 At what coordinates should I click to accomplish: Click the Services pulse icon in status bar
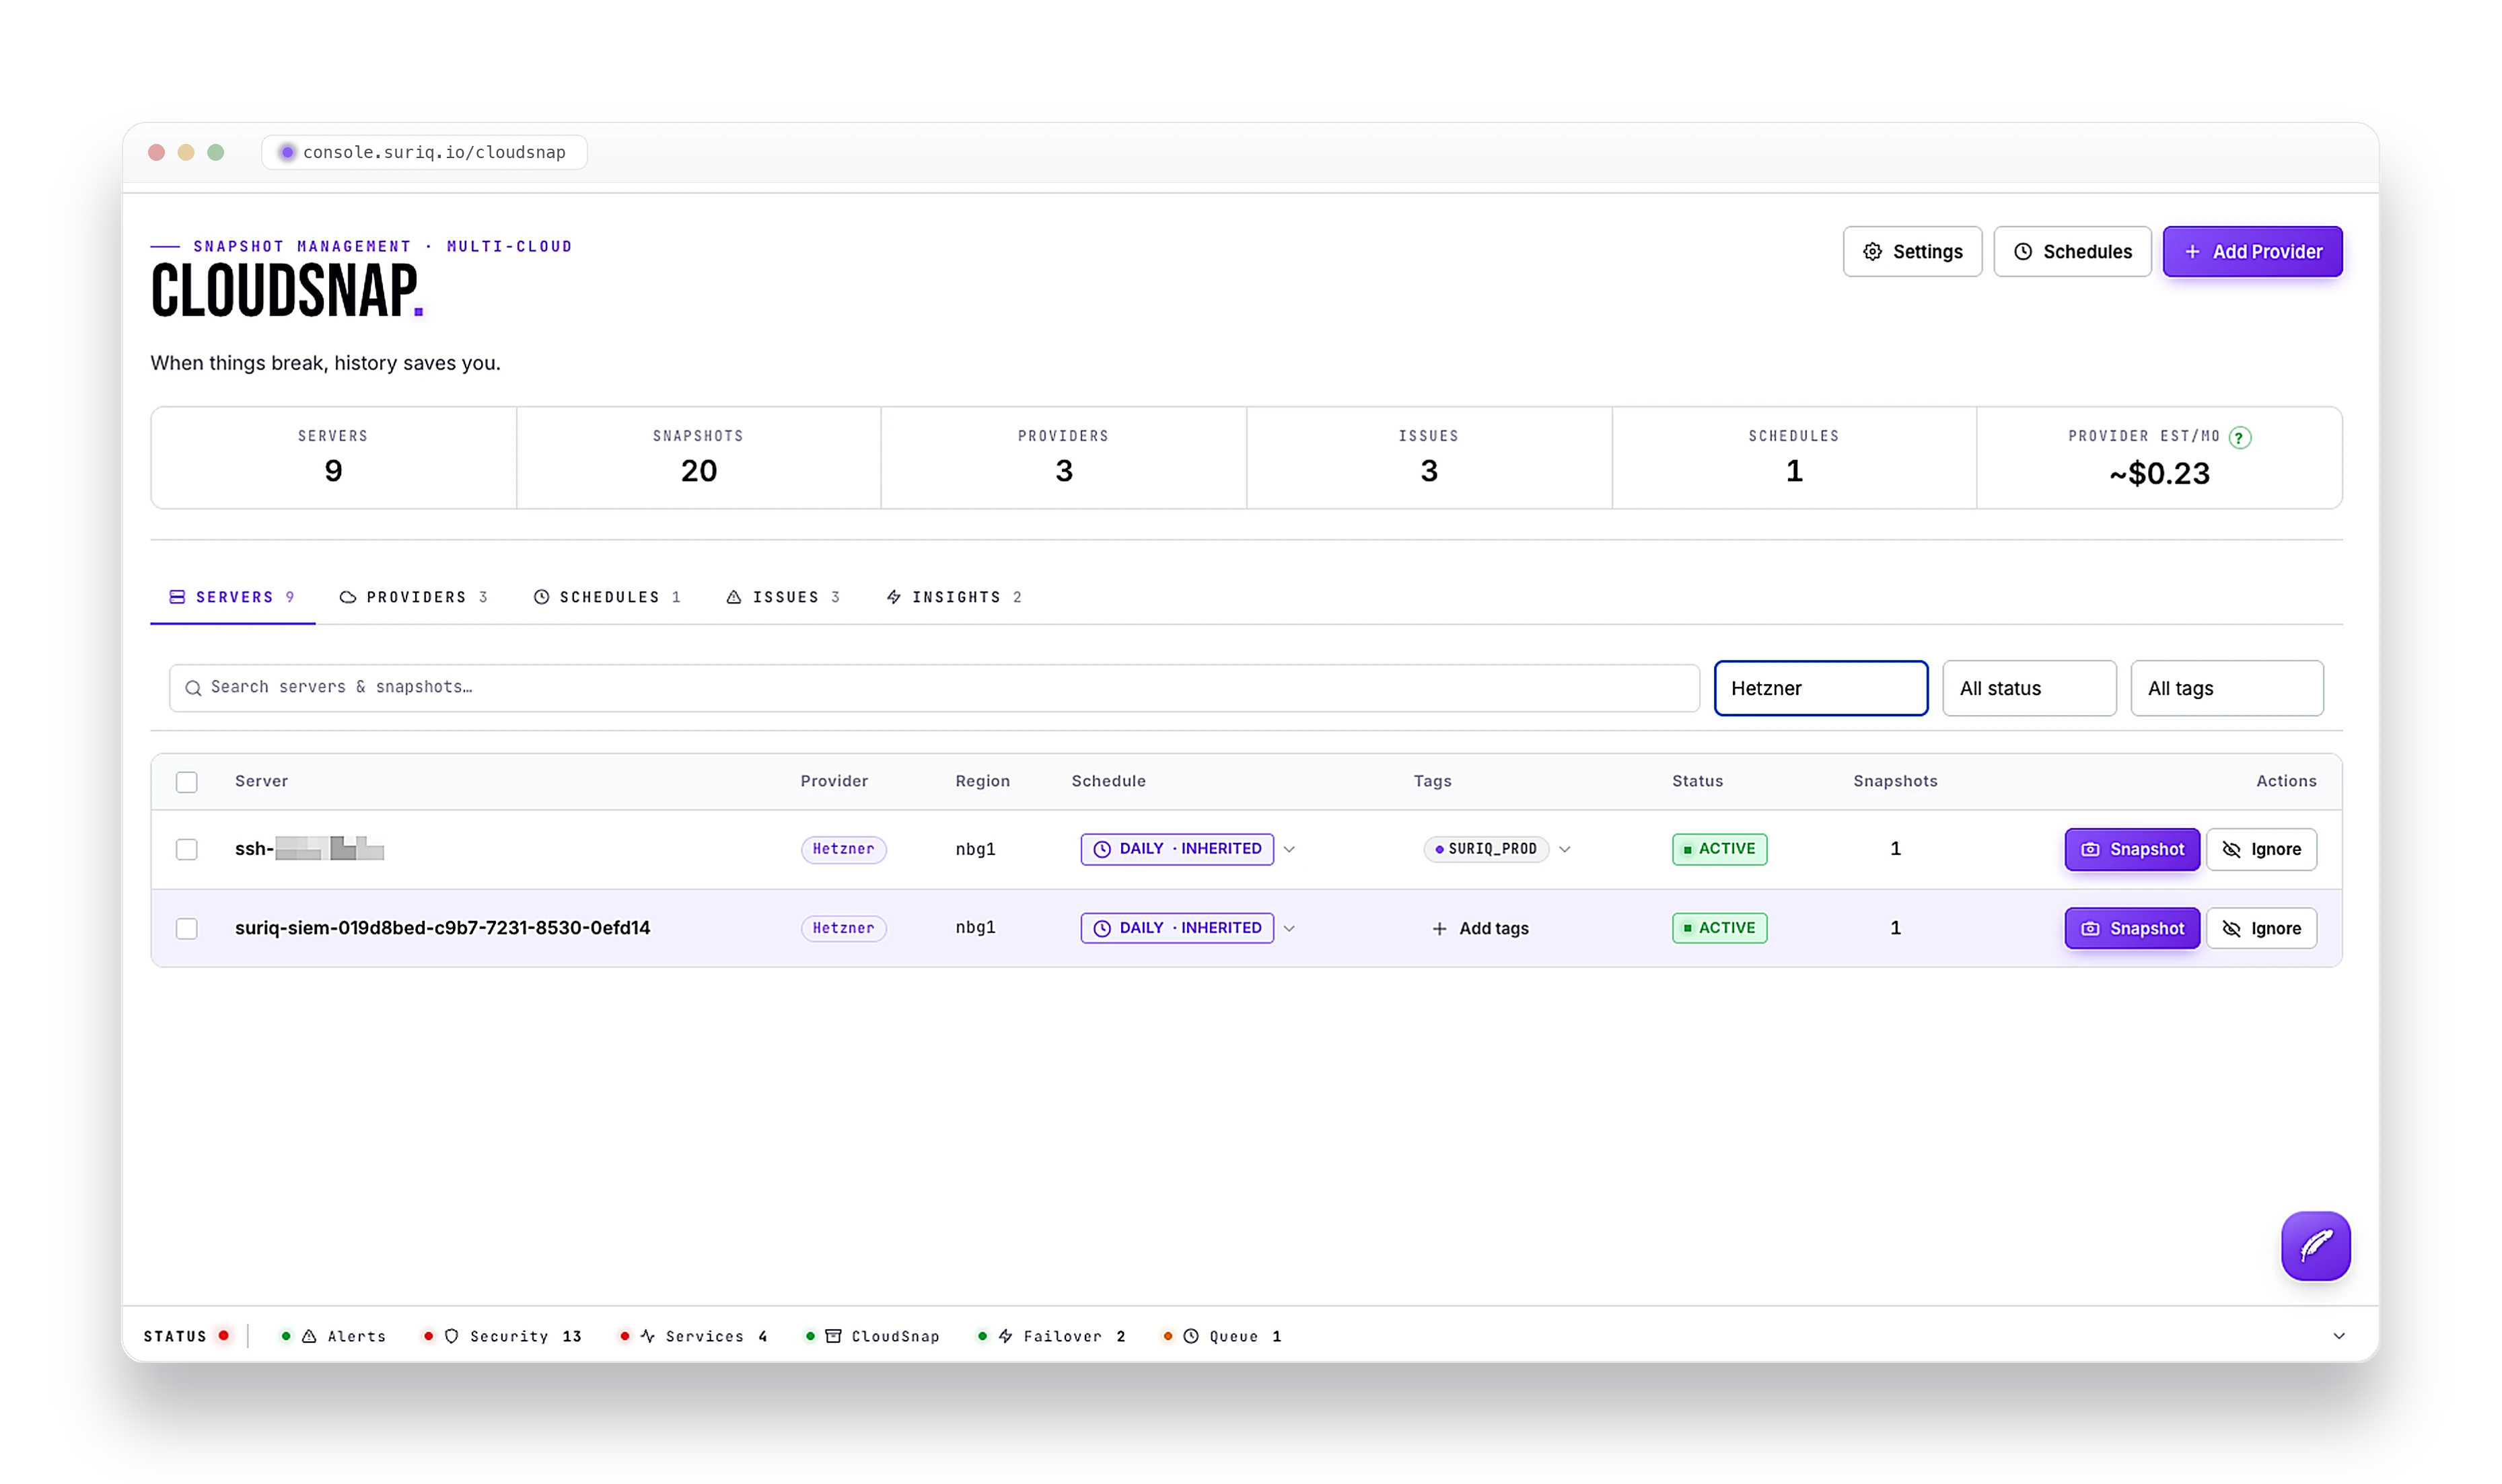click(647, 1336)
